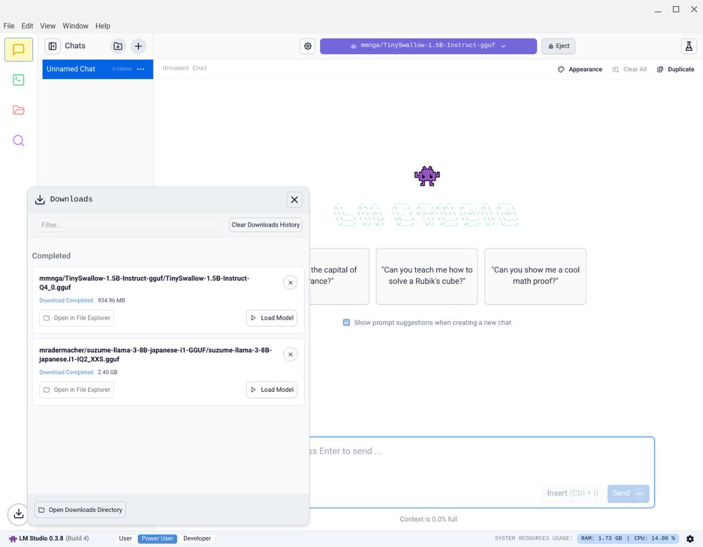
Task: Click suzume-llama Download Completed status
Action: coord(66,372)
